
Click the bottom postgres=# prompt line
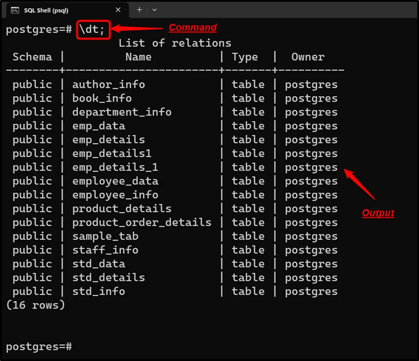[x=39, y=347]
